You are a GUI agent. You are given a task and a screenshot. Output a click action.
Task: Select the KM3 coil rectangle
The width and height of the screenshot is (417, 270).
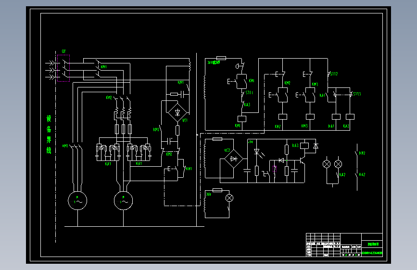pyautogui.click(x=310, y=117)
